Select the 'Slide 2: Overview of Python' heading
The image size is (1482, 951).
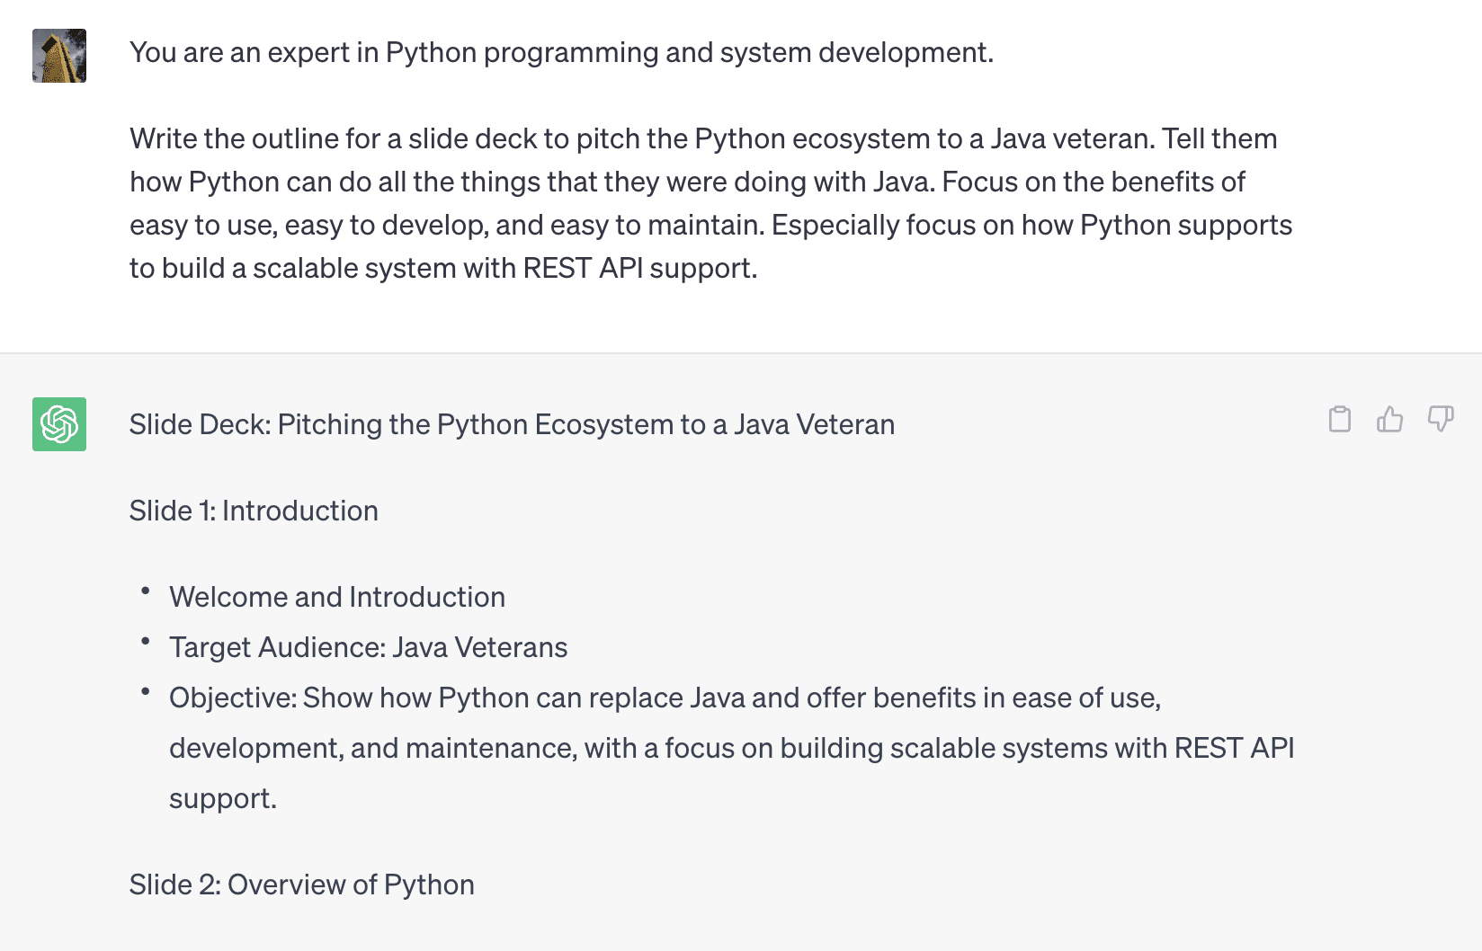[x=302, y=884]
